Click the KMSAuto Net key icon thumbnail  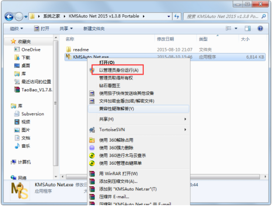(19, 191)
